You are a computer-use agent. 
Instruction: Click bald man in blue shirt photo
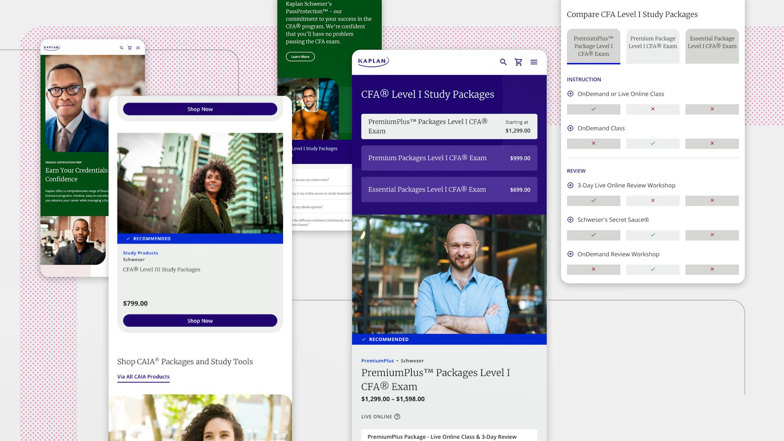449,274
